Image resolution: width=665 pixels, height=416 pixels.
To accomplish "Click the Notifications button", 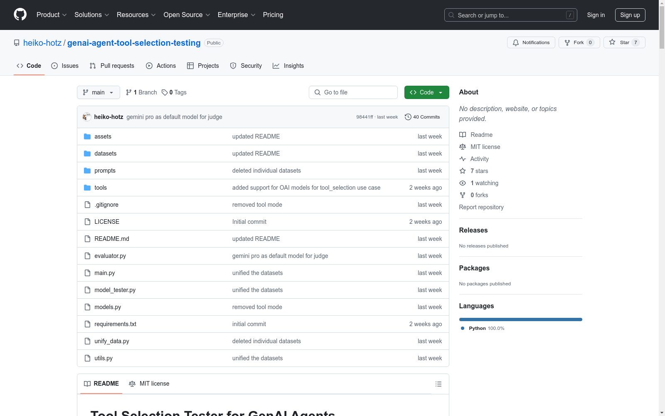I will [531, 42].
